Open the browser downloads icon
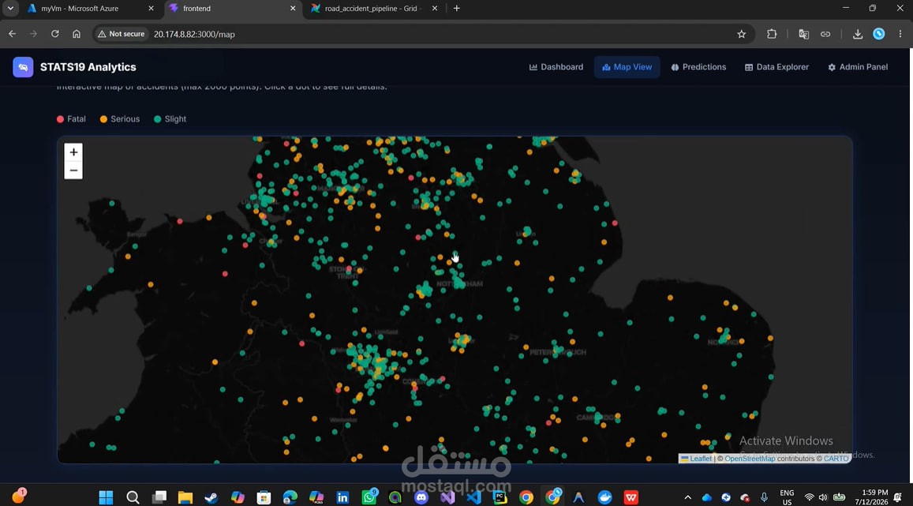This screenshot has height=506, width=913. point(857,35)
